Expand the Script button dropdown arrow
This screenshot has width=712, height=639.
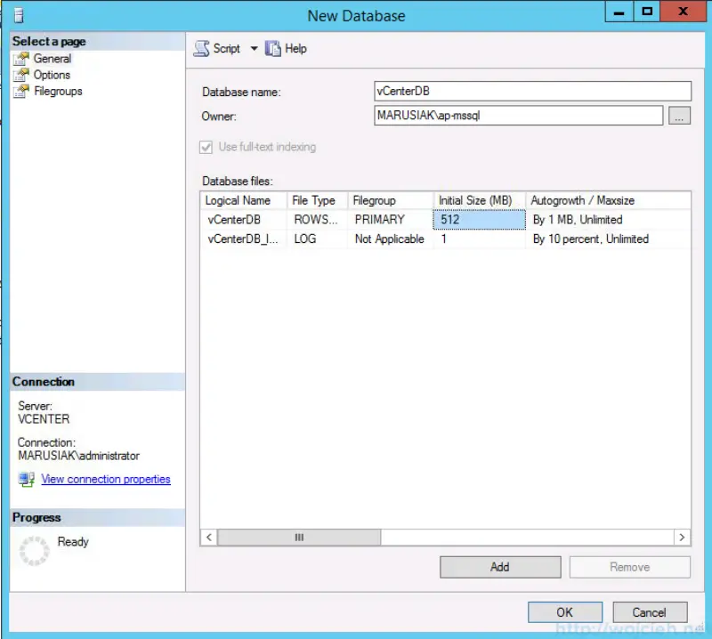point(253,48)
